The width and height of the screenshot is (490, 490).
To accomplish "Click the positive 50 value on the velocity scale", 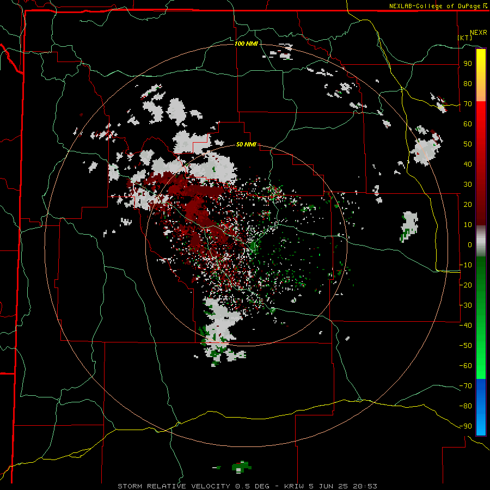I will coord(468,144).
